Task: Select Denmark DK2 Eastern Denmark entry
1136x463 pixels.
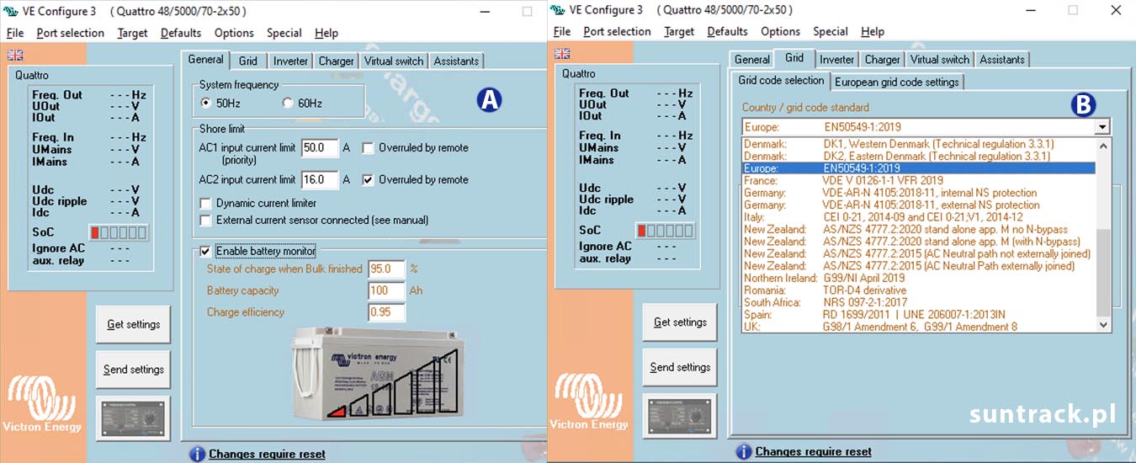Action: [x=919, y=156]
